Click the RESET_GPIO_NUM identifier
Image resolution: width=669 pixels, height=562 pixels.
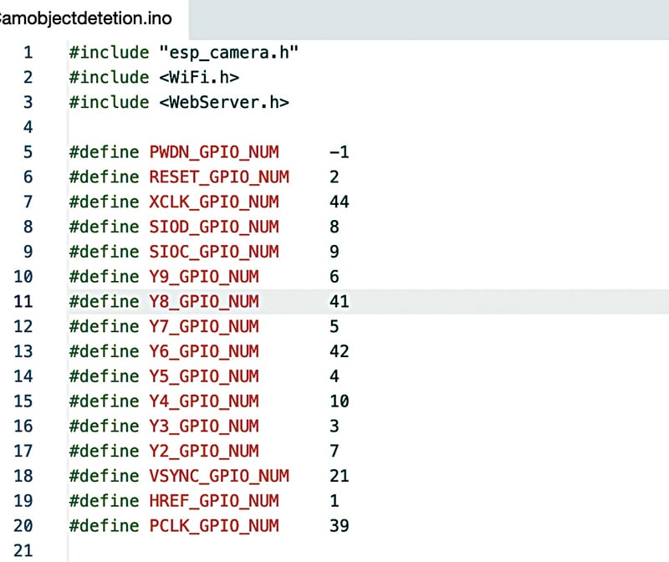219,177
